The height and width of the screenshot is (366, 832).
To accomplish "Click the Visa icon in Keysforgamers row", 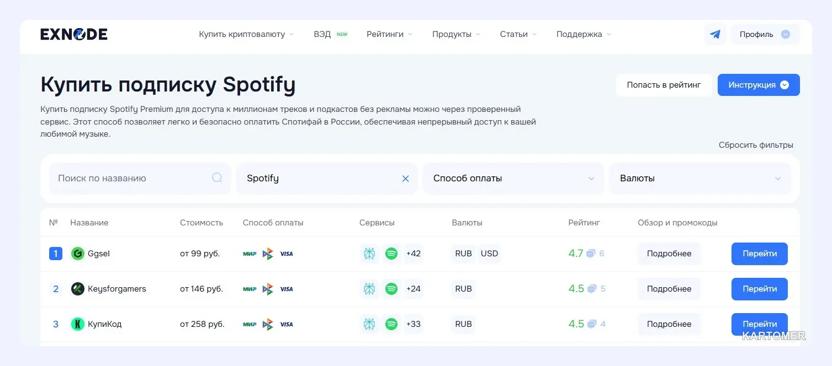I will 287,289.
